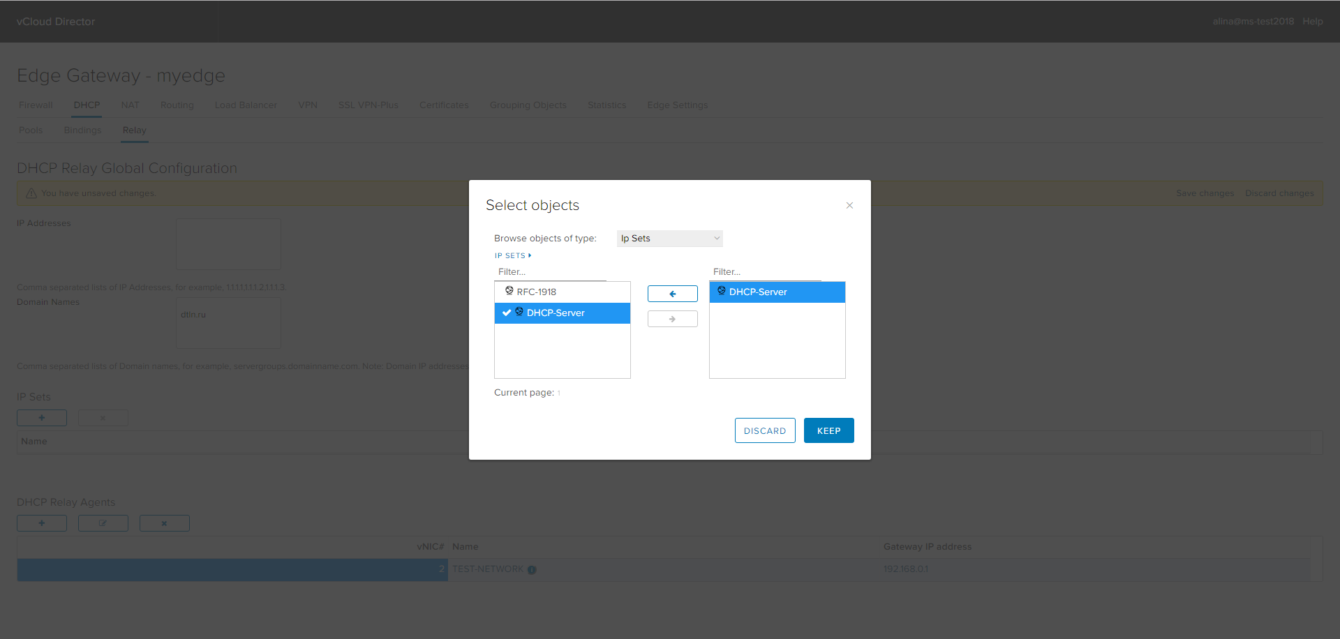The height and width of the screenshot is (639, 1340).
Task: Click the edit pencil icon under DHCP Relay Agents
Action: [x=103, y=523]
